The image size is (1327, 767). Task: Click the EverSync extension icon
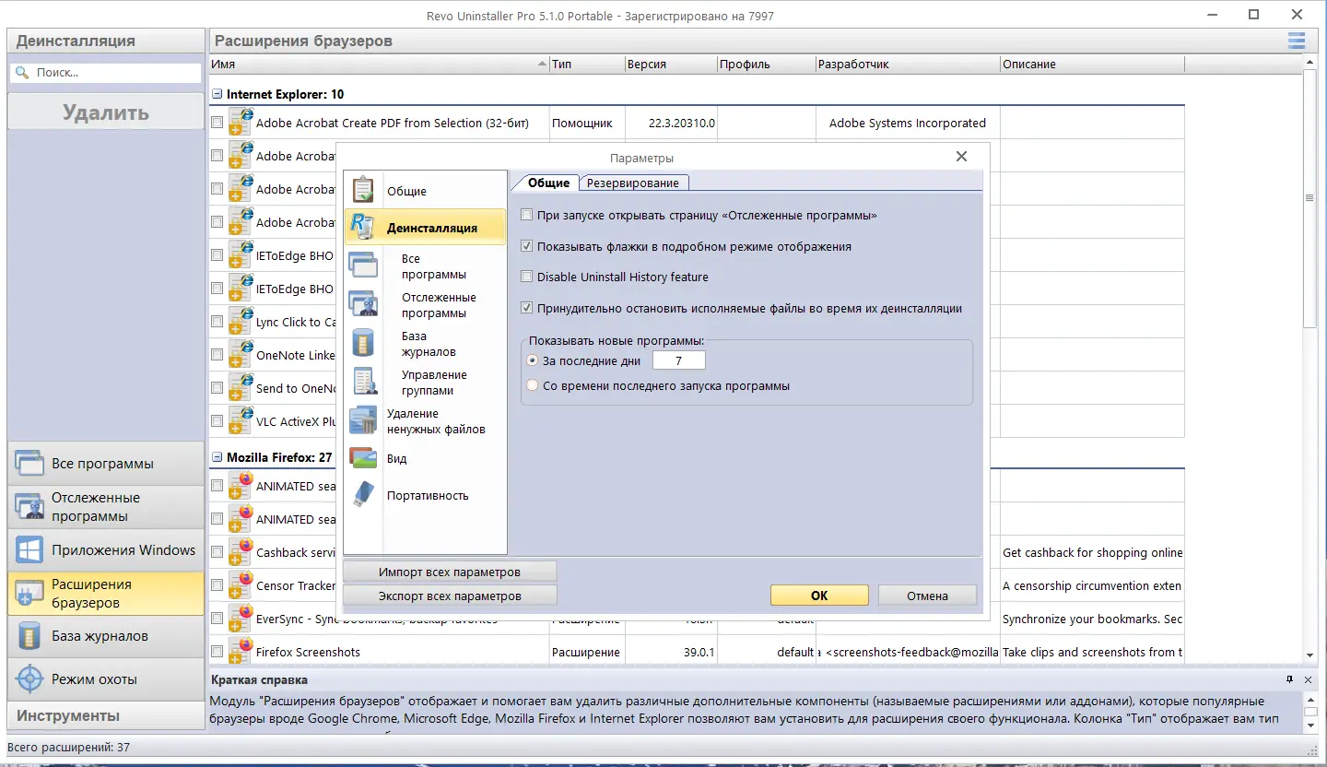241,618
